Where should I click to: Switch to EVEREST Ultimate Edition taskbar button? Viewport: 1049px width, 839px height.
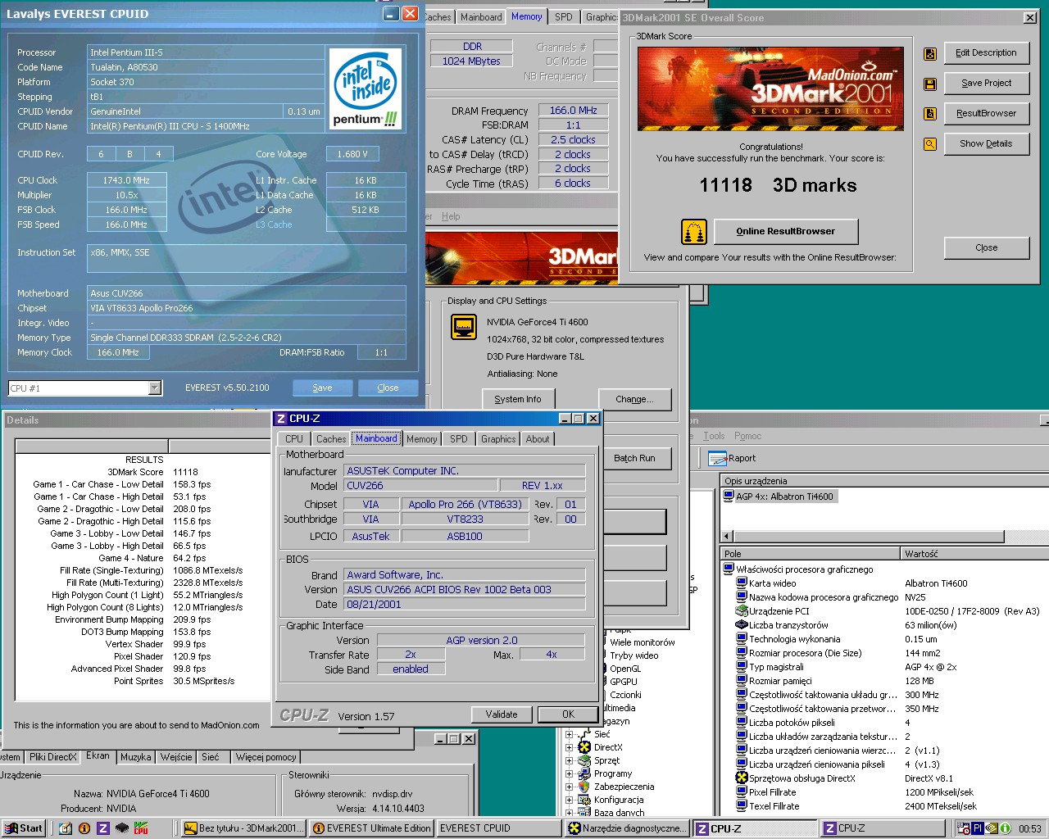[x=372, y=828]
